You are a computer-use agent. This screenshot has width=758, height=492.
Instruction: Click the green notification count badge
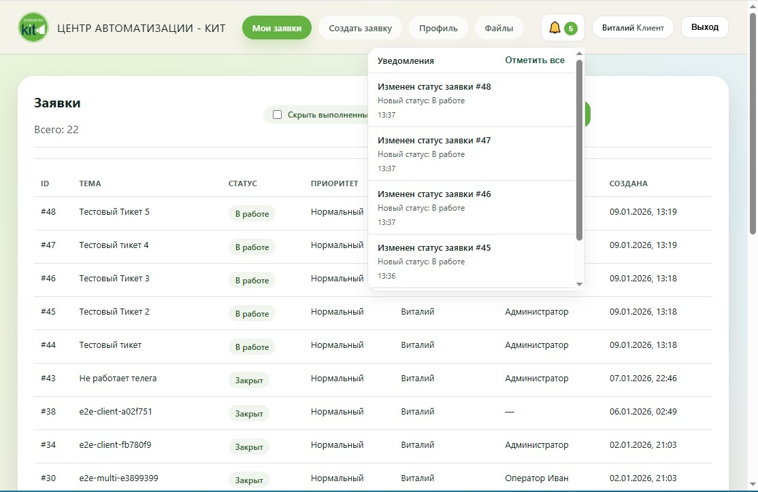coord(570,29)
